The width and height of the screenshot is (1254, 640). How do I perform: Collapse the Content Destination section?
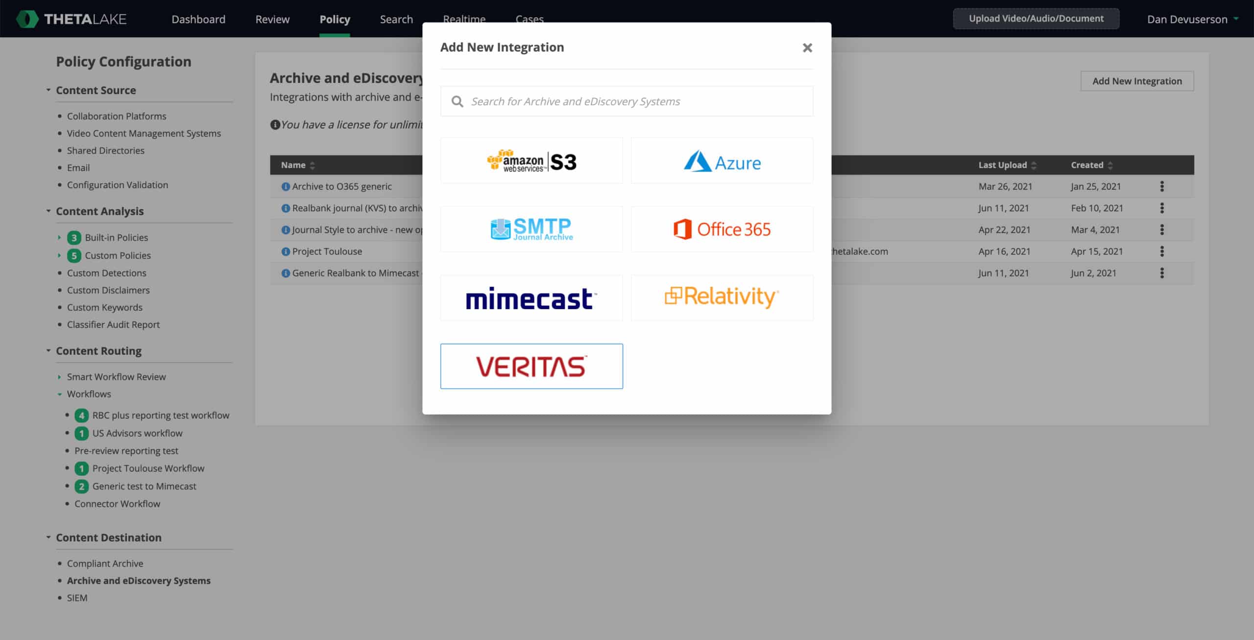(x=48, y=538)
